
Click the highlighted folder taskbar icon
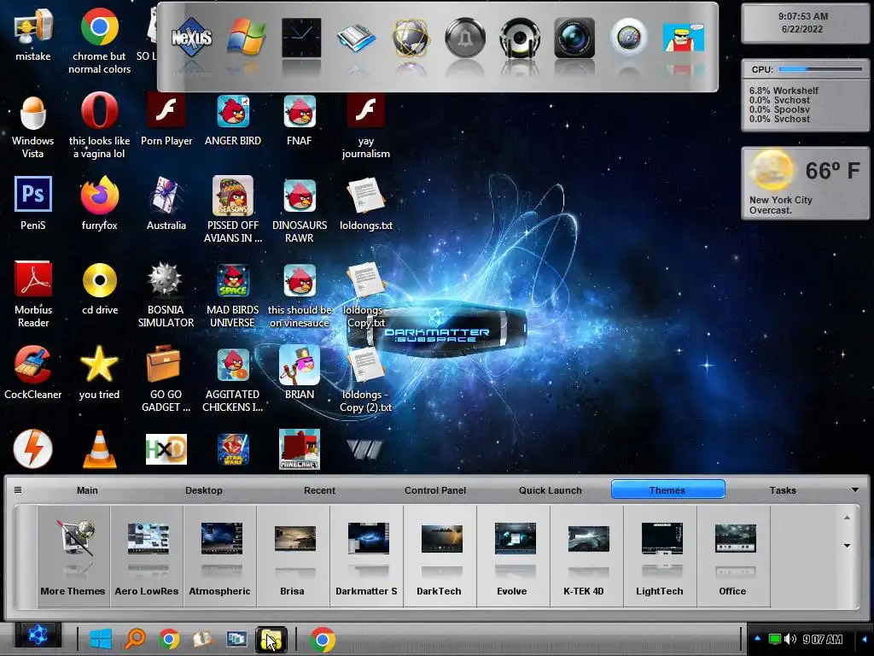[271, 639]
